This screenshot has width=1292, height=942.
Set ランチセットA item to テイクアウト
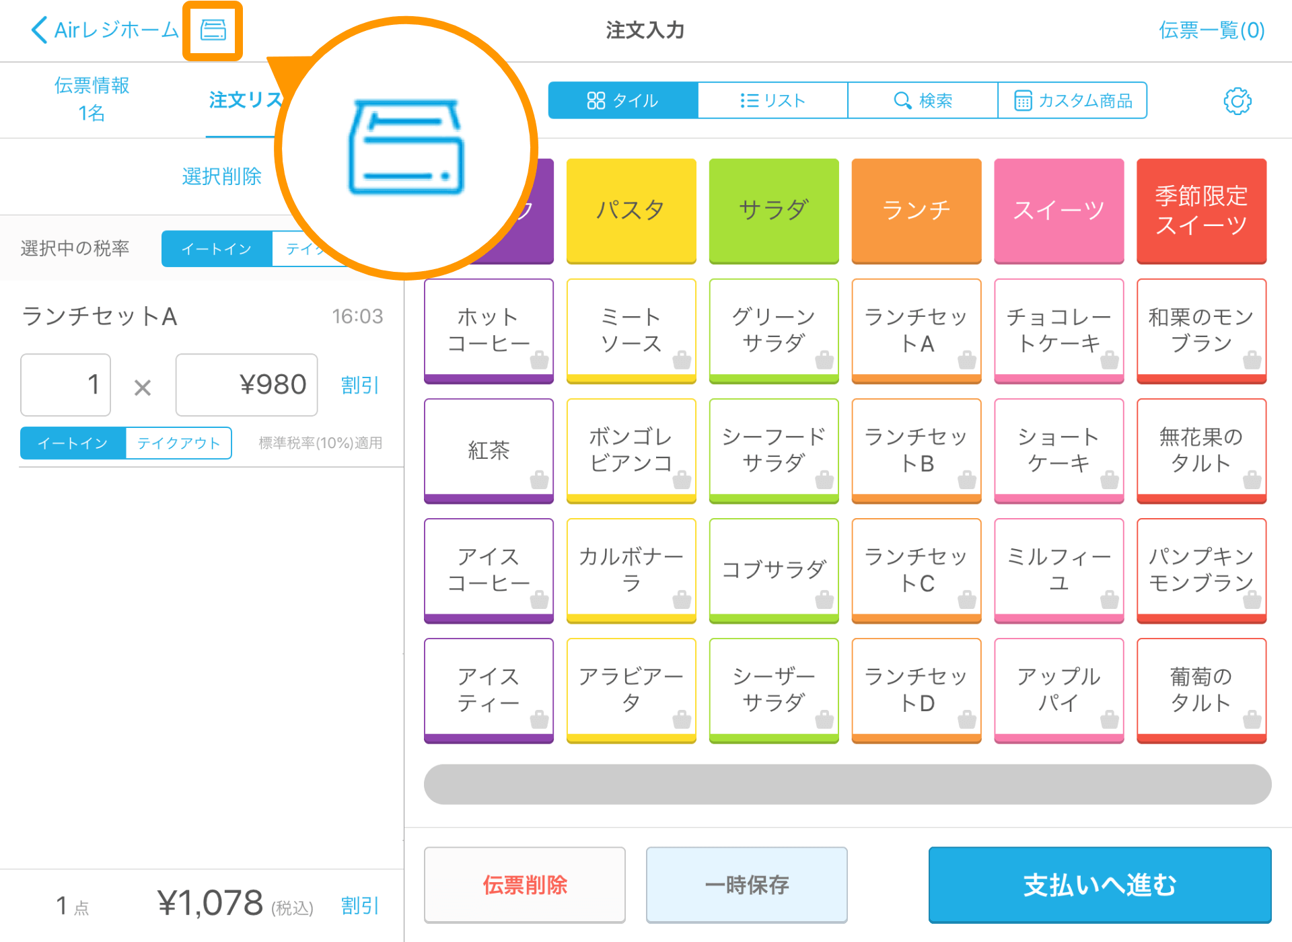coord(179,443)
